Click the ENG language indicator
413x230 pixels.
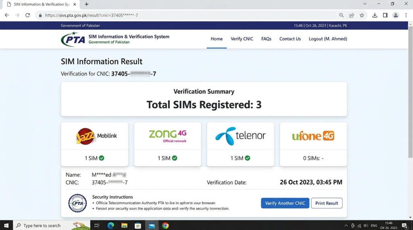(374, 226)
